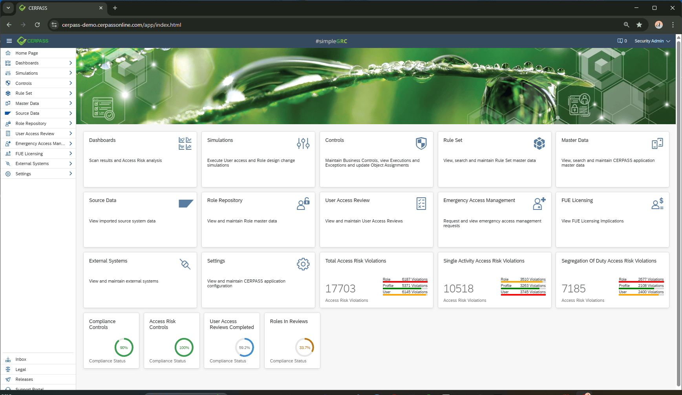682x395 pixels.
Task: Click Dashboards tile chart icon
Action: tap(185, 143)
